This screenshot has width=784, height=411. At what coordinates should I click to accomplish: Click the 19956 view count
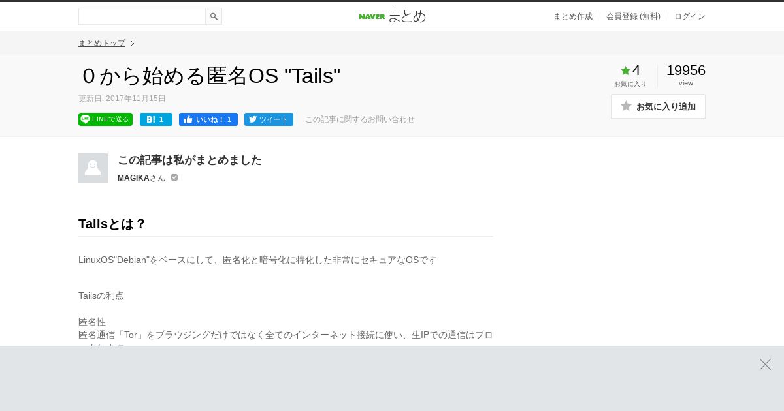pos(686,70)
